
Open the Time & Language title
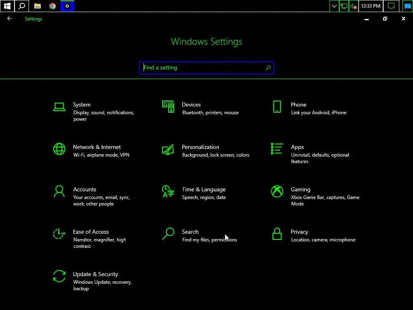pos(204,190)
